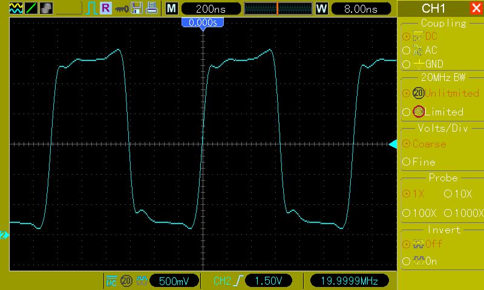Click the 19.9999MHz frequency counter readout
This screenshot has width=484, height=290.
click(x=349, y=281)
